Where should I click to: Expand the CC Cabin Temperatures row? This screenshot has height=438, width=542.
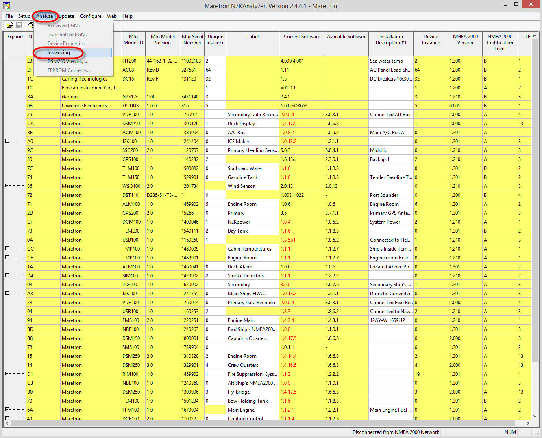(7, 248)
